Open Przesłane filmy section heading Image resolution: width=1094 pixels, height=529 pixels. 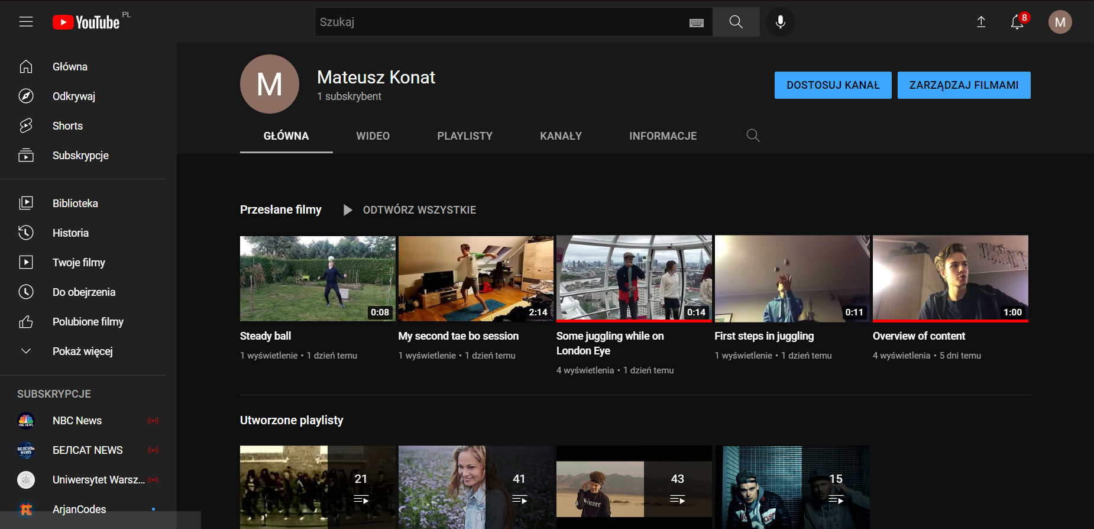pyautogui.click(x=281, y=209)
